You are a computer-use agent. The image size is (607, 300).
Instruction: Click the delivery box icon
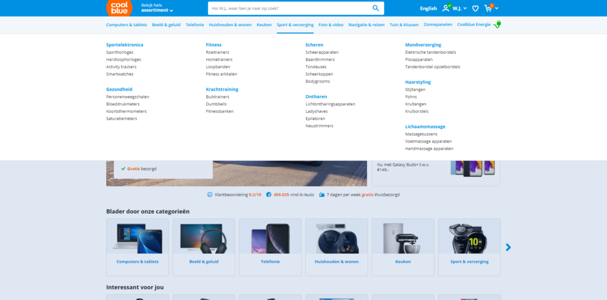tap(322, 195)
